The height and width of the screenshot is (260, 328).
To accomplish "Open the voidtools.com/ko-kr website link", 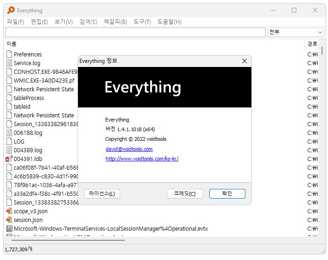I will pos(142,159).
